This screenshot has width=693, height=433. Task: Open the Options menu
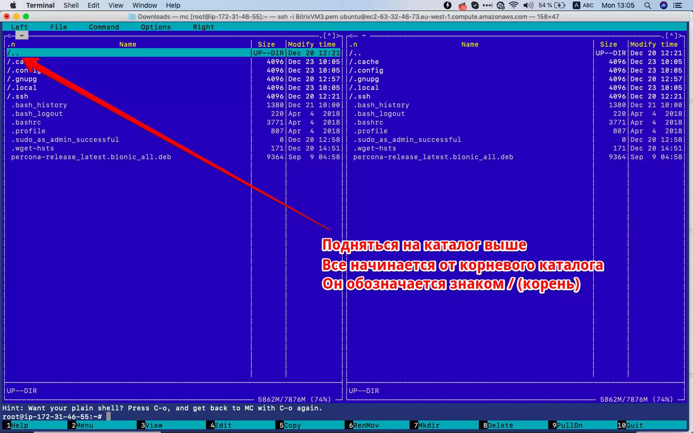(x=155, y=27)
